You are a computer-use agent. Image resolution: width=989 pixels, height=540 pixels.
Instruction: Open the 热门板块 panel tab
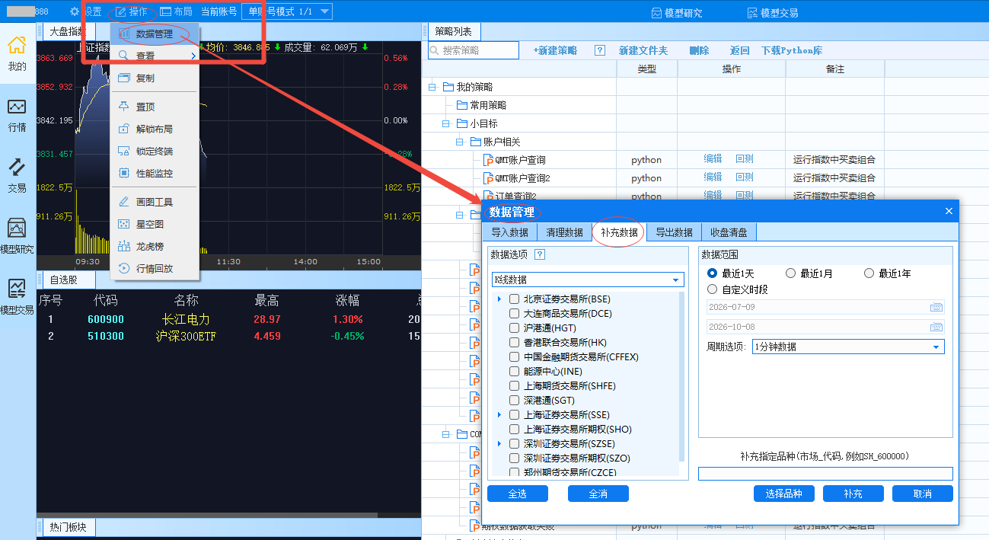coord(68,527)
